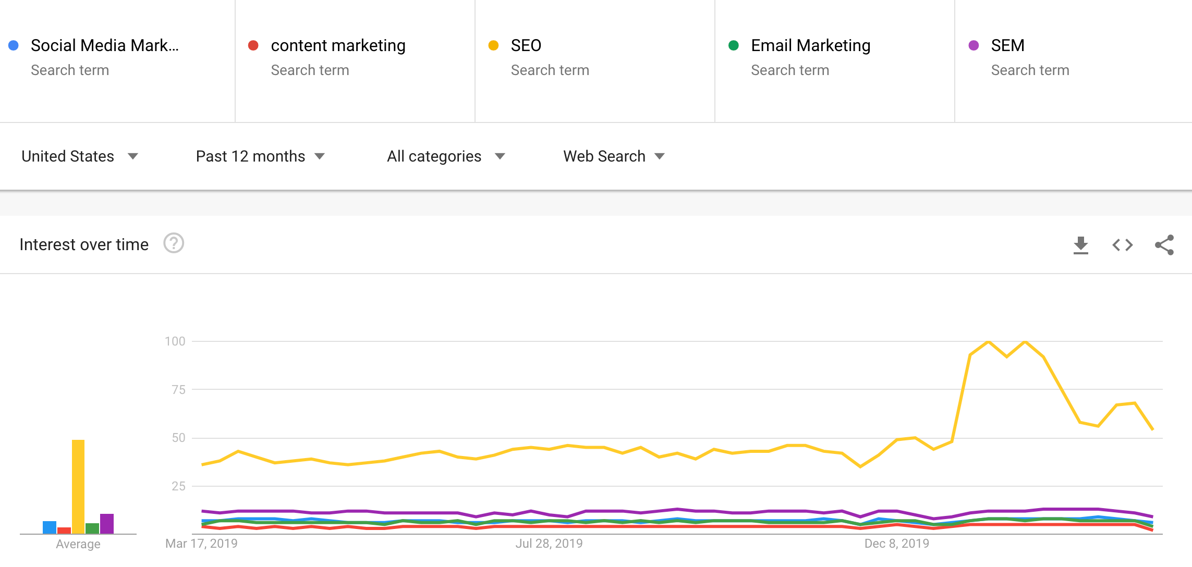Change the Web Search type dropdown

pyautogui.click(x=614, y=156)
